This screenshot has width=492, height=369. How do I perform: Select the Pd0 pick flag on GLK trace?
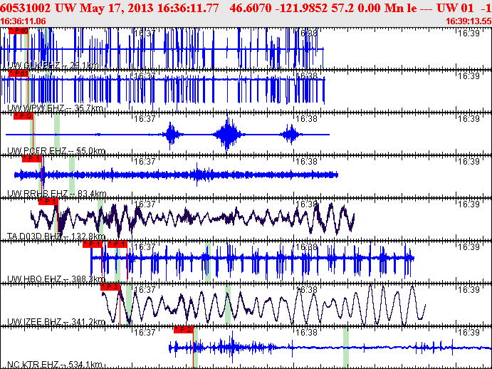coord(19,31)
